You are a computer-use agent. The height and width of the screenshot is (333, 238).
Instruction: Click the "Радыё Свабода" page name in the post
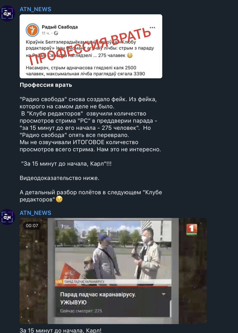[x=60, y=27]
